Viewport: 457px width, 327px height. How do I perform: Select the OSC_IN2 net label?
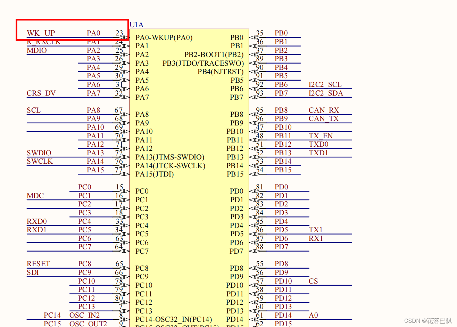(85, 315)
